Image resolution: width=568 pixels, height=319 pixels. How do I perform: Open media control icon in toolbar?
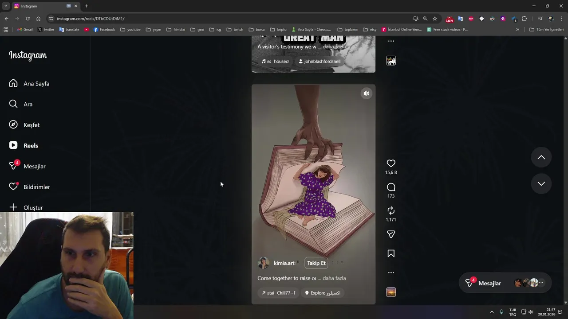pyautogui.click(x=540, y=19)
